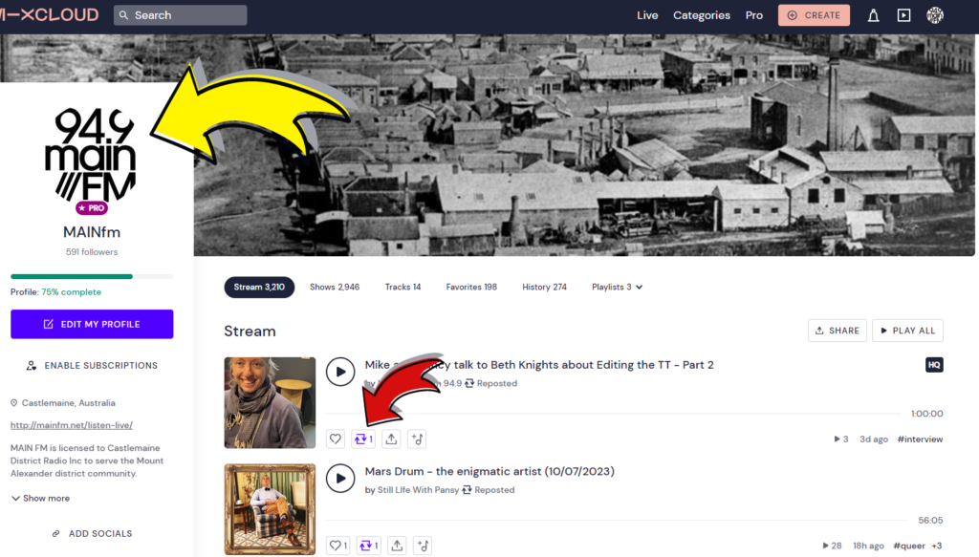Open the user avatar menu

point(935,15)
